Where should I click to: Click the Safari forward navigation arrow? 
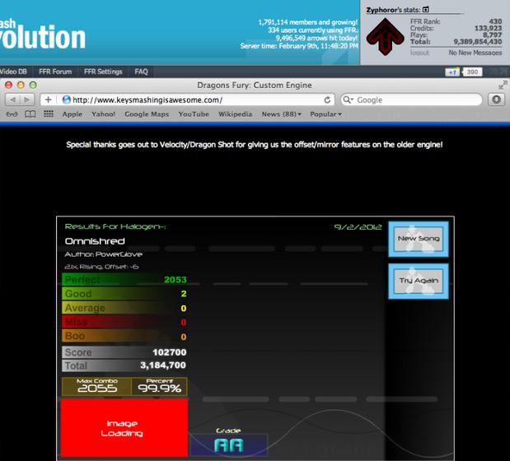click(27, 100)
